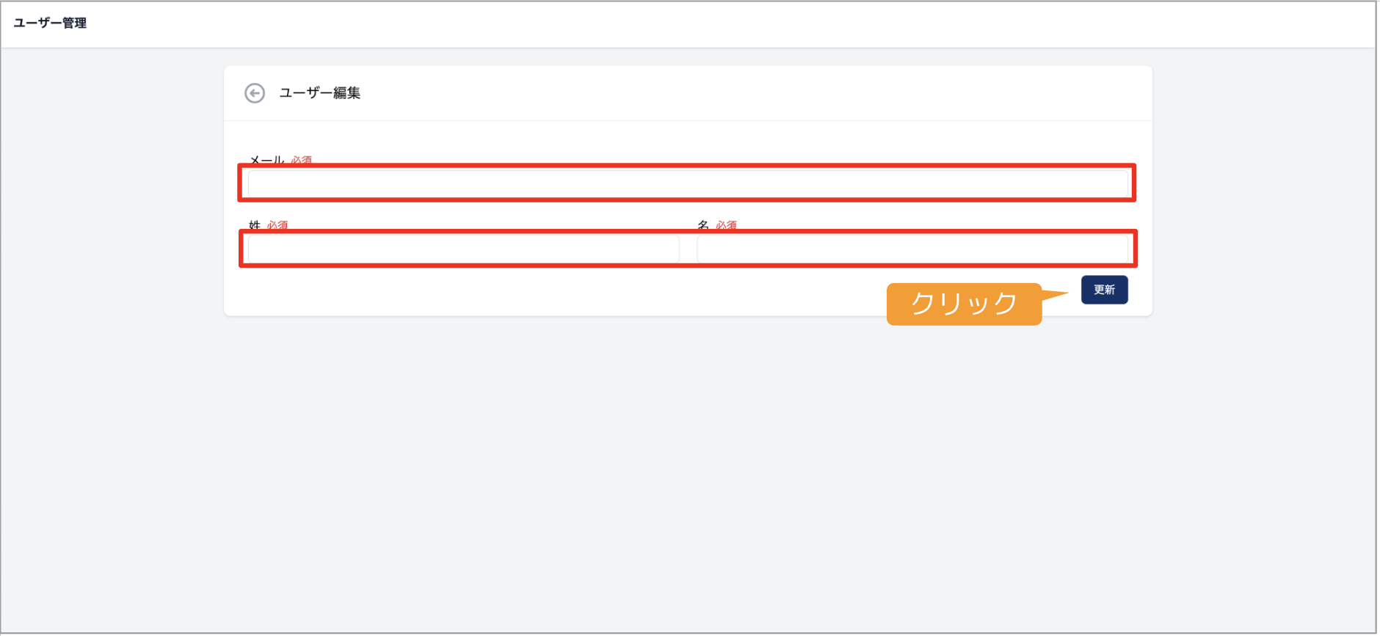Viewport: 1380px width, 636px height.
Task: Place the cursor in the email address box
Action: 688,183
